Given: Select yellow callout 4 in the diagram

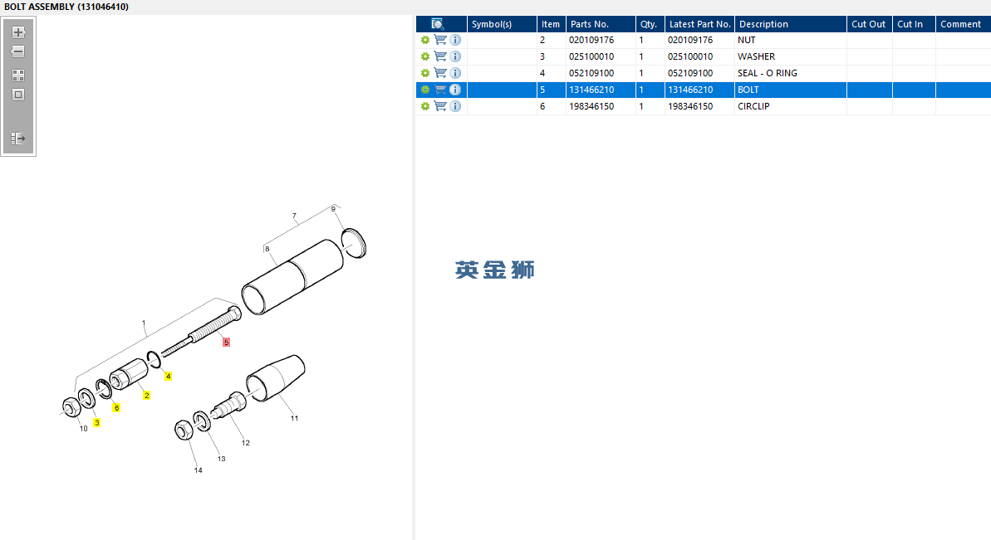Looking at the screenshot, I should [168, 376].
